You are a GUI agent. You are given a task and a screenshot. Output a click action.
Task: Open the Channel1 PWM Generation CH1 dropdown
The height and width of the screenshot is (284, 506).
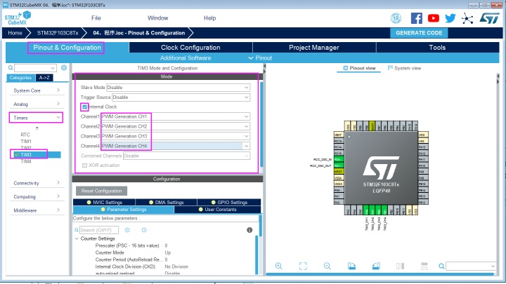(x=176, y=116)
